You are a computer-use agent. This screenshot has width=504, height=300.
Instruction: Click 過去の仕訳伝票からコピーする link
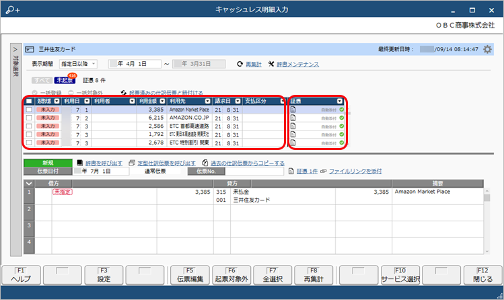point(248,163)
